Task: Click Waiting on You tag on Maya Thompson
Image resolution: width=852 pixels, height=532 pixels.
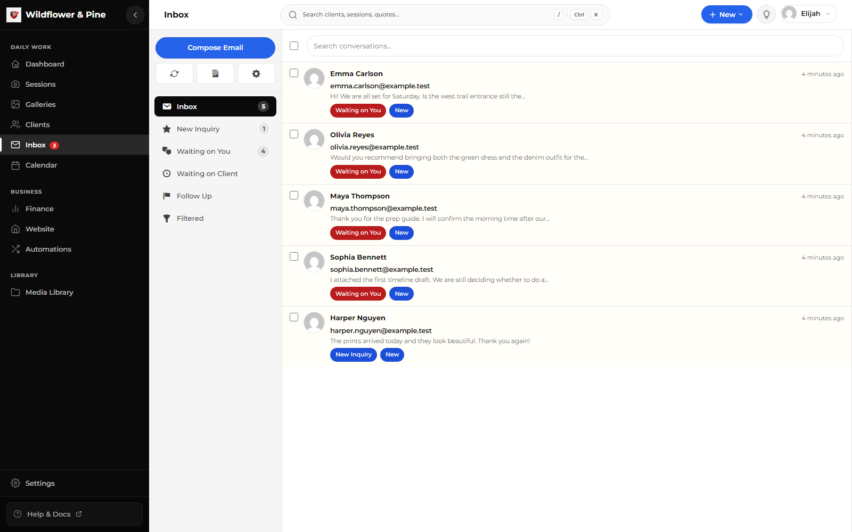Action: (x=358, y=233)
